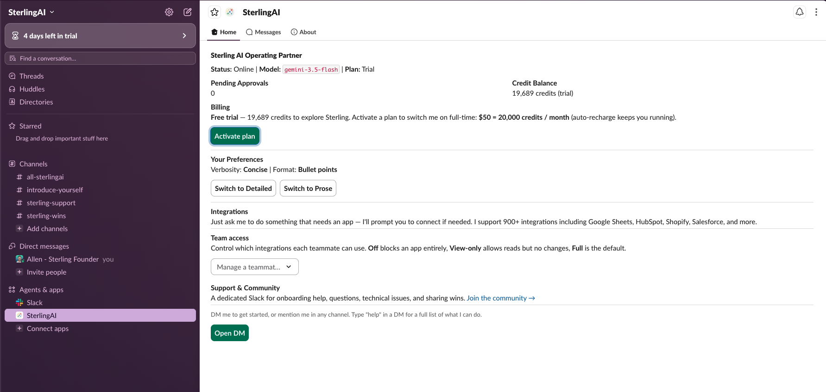The height and width of the screenshot is (392, 826).
Task: Switch to the Home tab
Action: tap(224, 32)
